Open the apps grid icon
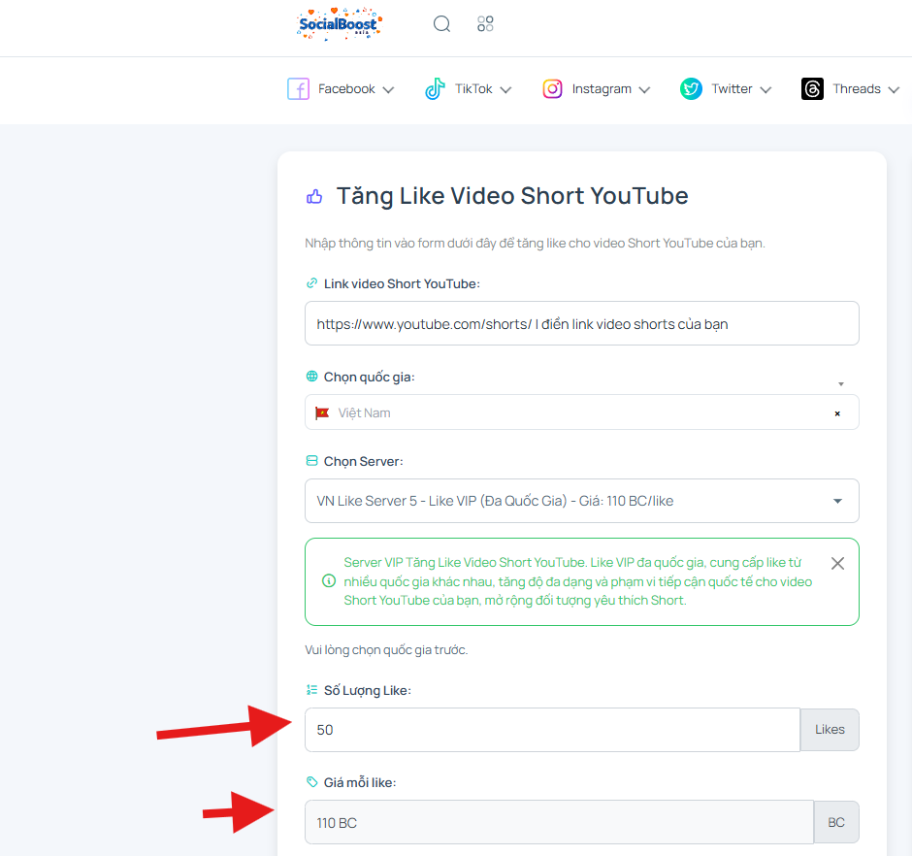Screen dimensions: 912x856 (x=485, y=24)
